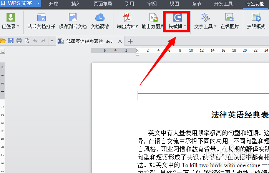
Task: Click the line starting 句型和短语形成了共识
Action: (x=203, y=157)
